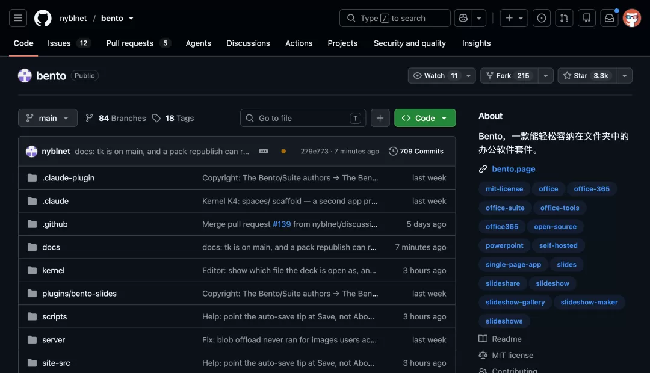Open the Readme sidebar link
Image resolution: width=650 pixels, height=373 pixels.
pos(507,339)
